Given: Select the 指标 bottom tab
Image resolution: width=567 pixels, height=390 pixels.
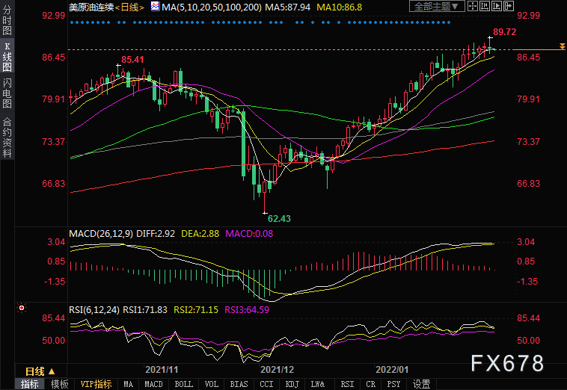Looking at the screenshot, I should tap(29, 384).
